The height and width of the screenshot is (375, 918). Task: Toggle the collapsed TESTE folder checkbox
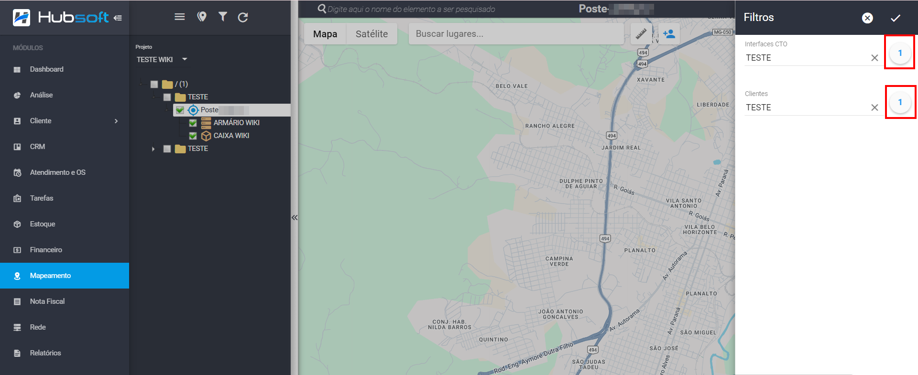coord(167,149)
